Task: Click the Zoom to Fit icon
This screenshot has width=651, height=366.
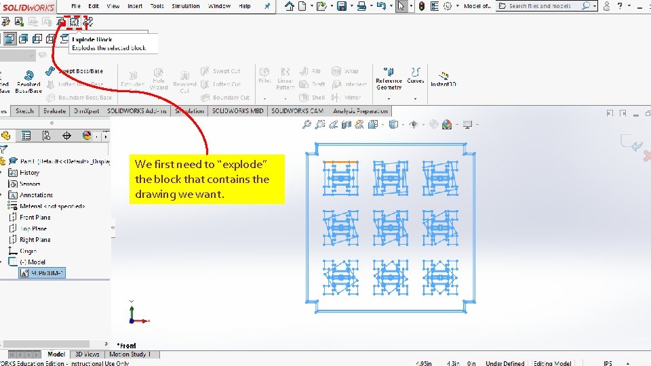Action: (307, 124)
